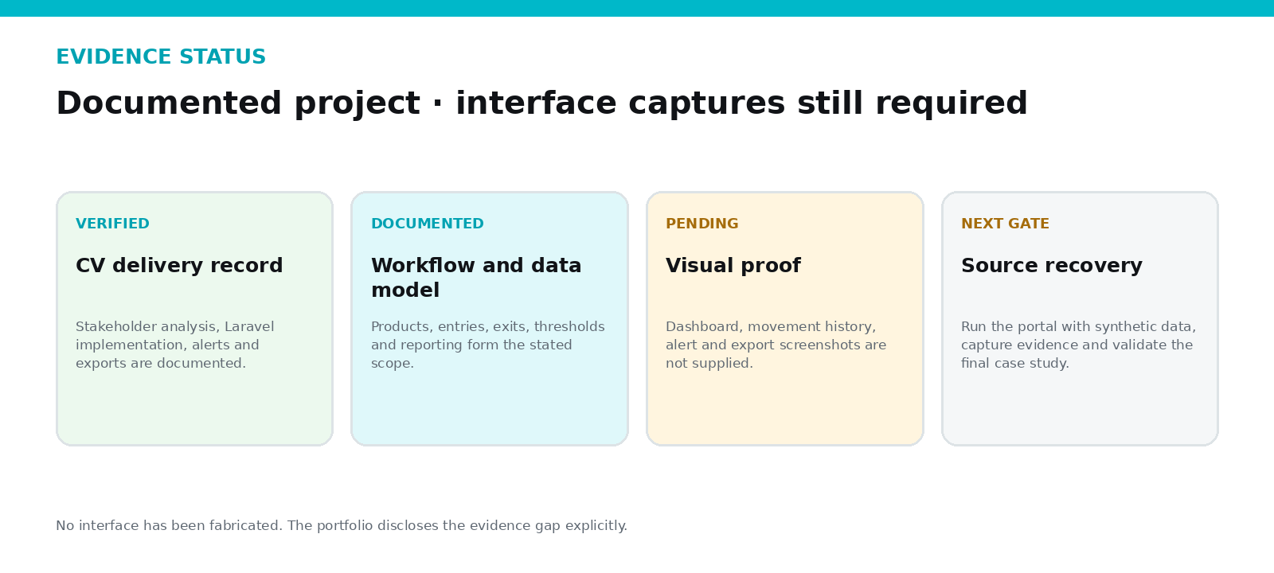Click the DOCUMENTED status label
Image resolution: width=1274 pixels, height=573 pixels.
coord(428,224)
